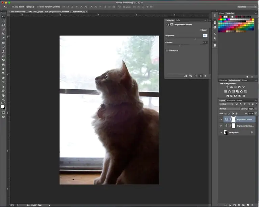Select the Brush tool
This screenshot has height=207, width=259.
click(3, 47)
